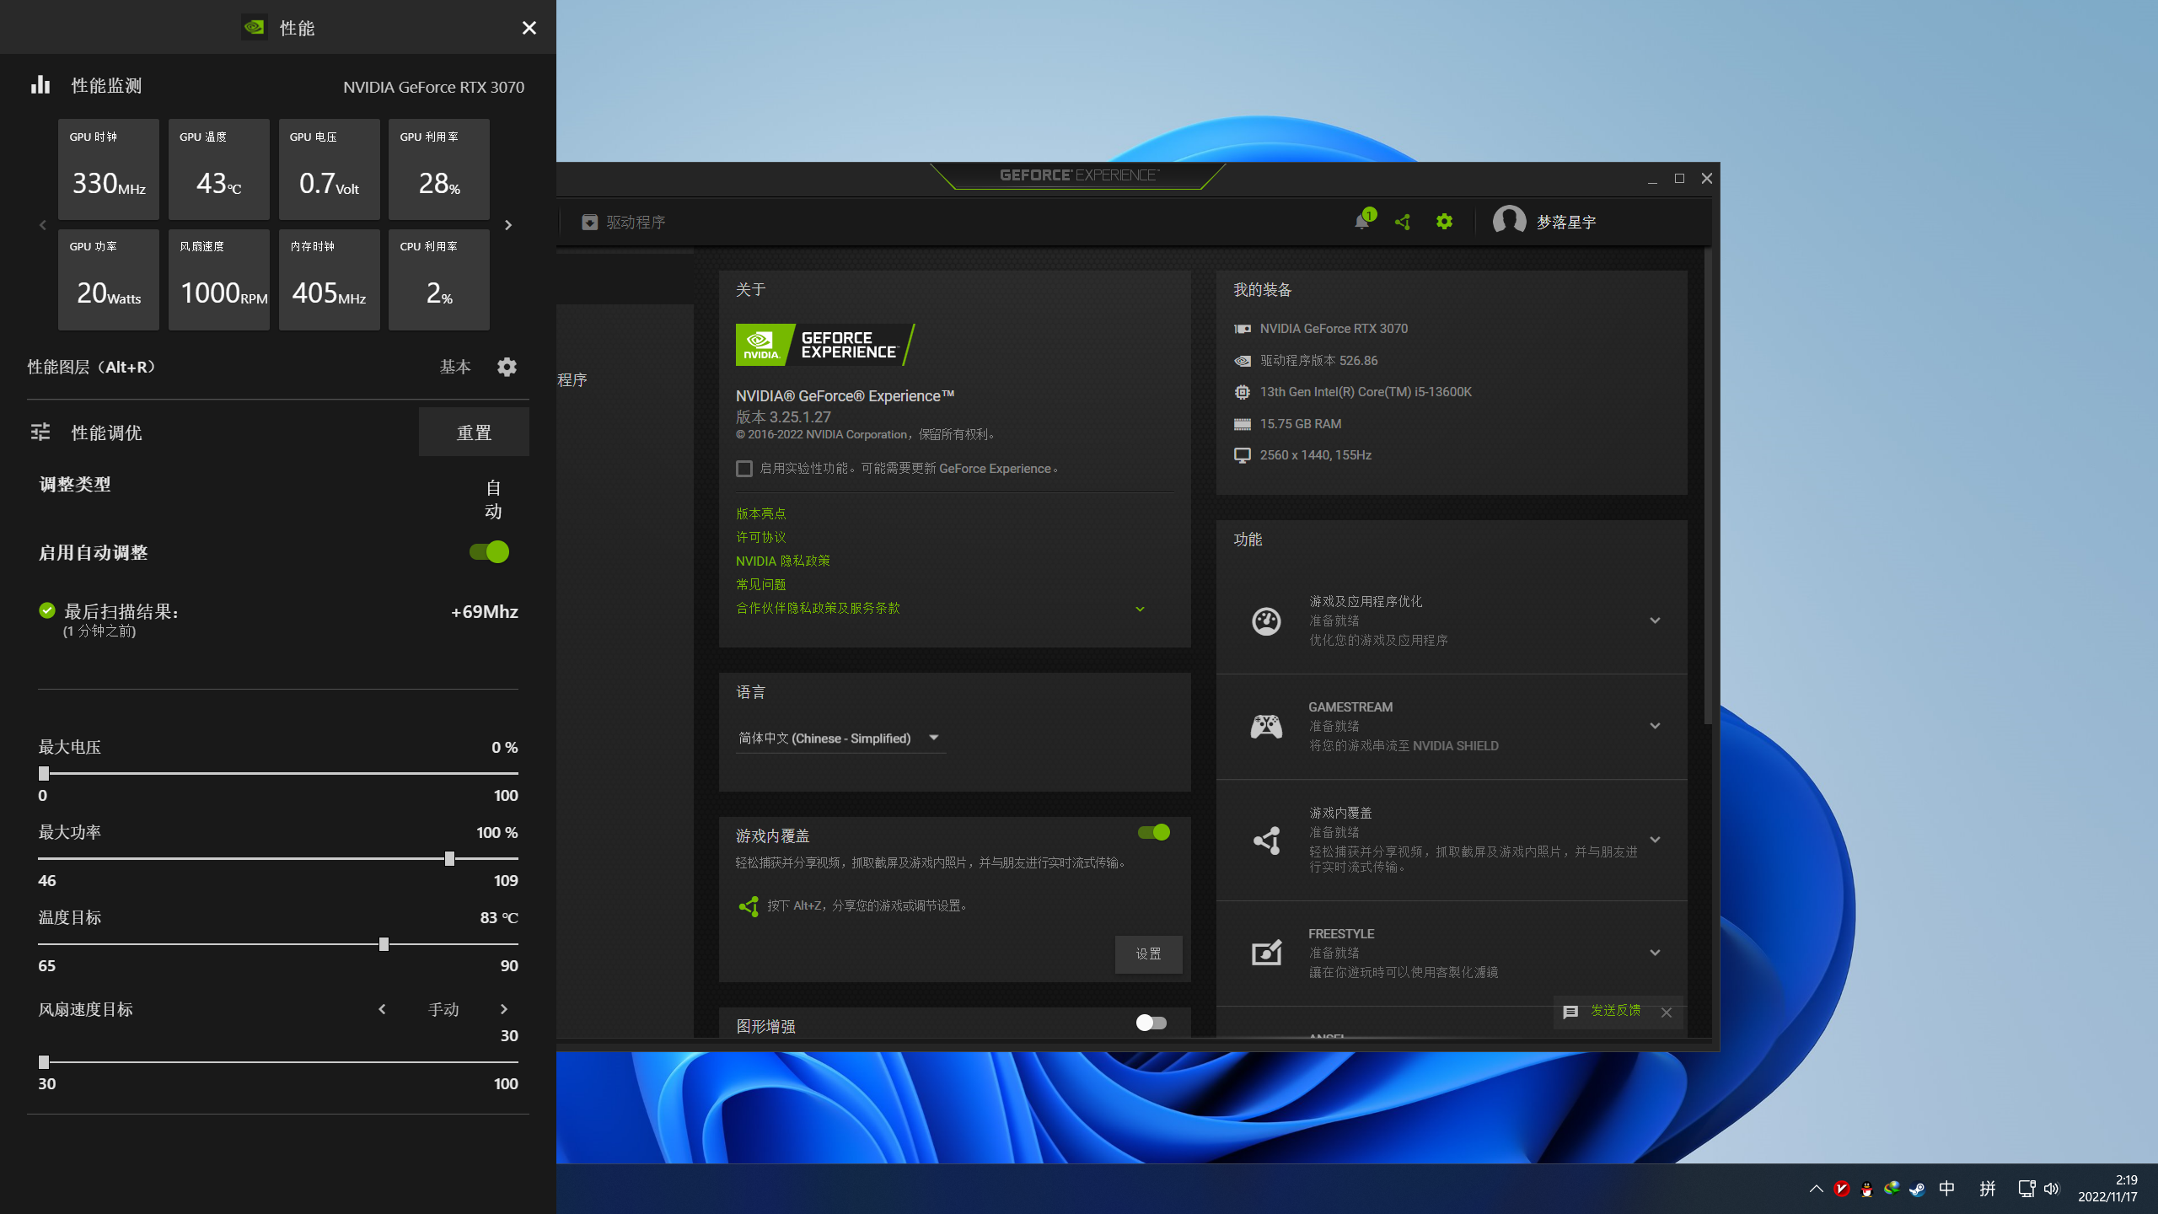Click the 性能监测 bar chart icon

(x=40, y=85)
